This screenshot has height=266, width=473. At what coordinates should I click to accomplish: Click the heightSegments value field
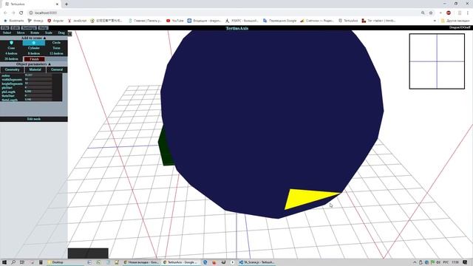pos(38,83)
